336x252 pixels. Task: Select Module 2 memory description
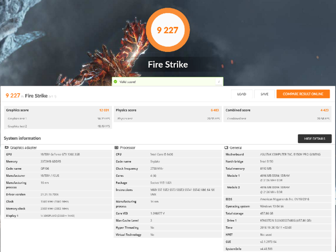point(275,190)
